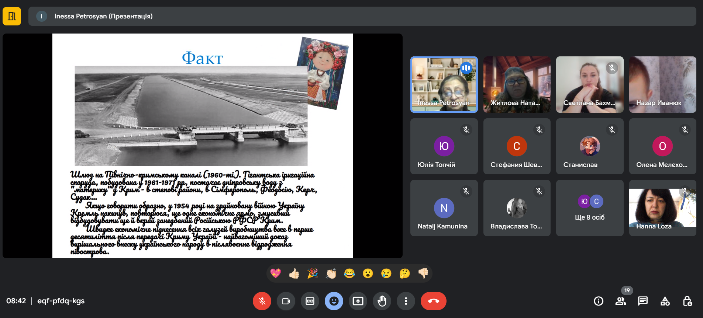Unmute the microphone in bottom toolbar
This screenshot has height=318, width=703.
tap(262, 301)
